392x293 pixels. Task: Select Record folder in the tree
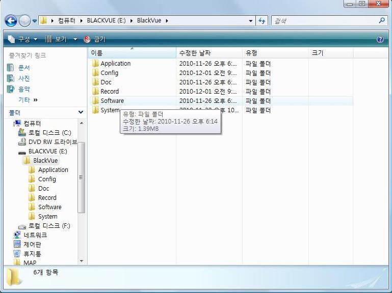47,198
